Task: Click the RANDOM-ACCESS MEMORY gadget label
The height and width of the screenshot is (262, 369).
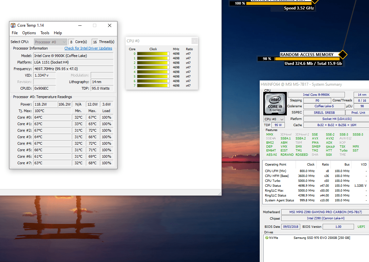Action: point(307,54)
